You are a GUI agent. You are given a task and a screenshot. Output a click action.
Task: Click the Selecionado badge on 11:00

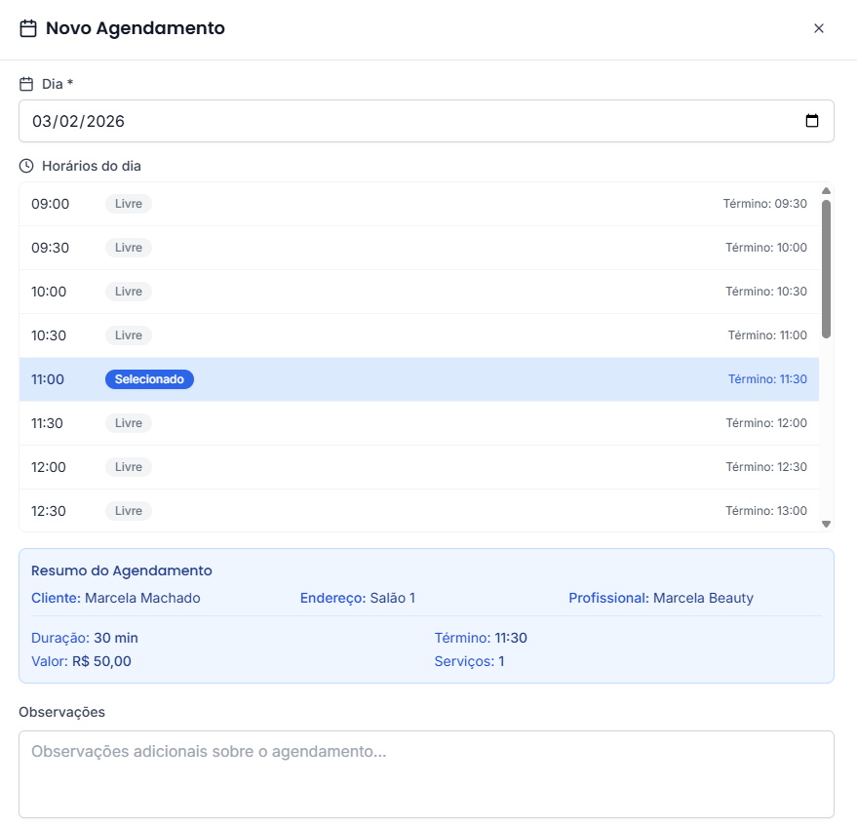click(x=149, y=379)
